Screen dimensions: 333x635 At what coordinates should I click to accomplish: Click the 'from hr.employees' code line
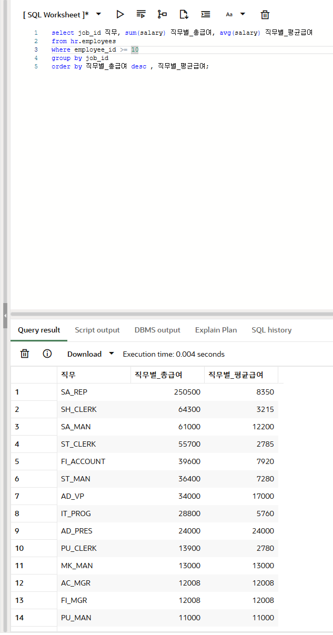pyautogui.click(x=84, y=41)
